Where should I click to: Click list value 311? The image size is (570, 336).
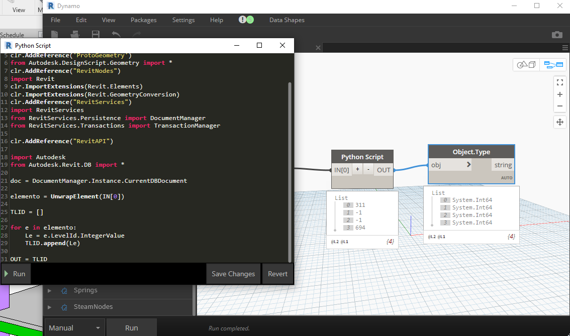pyautogui.click(x=360, y=205)
